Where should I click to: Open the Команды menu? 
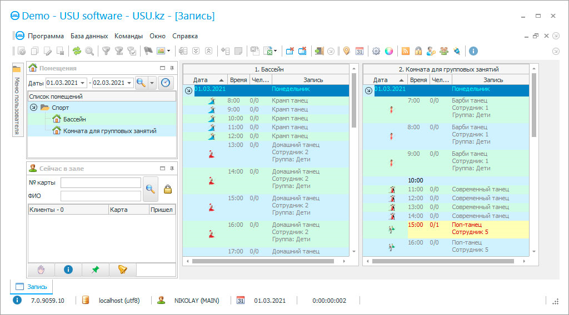[128, 36]
